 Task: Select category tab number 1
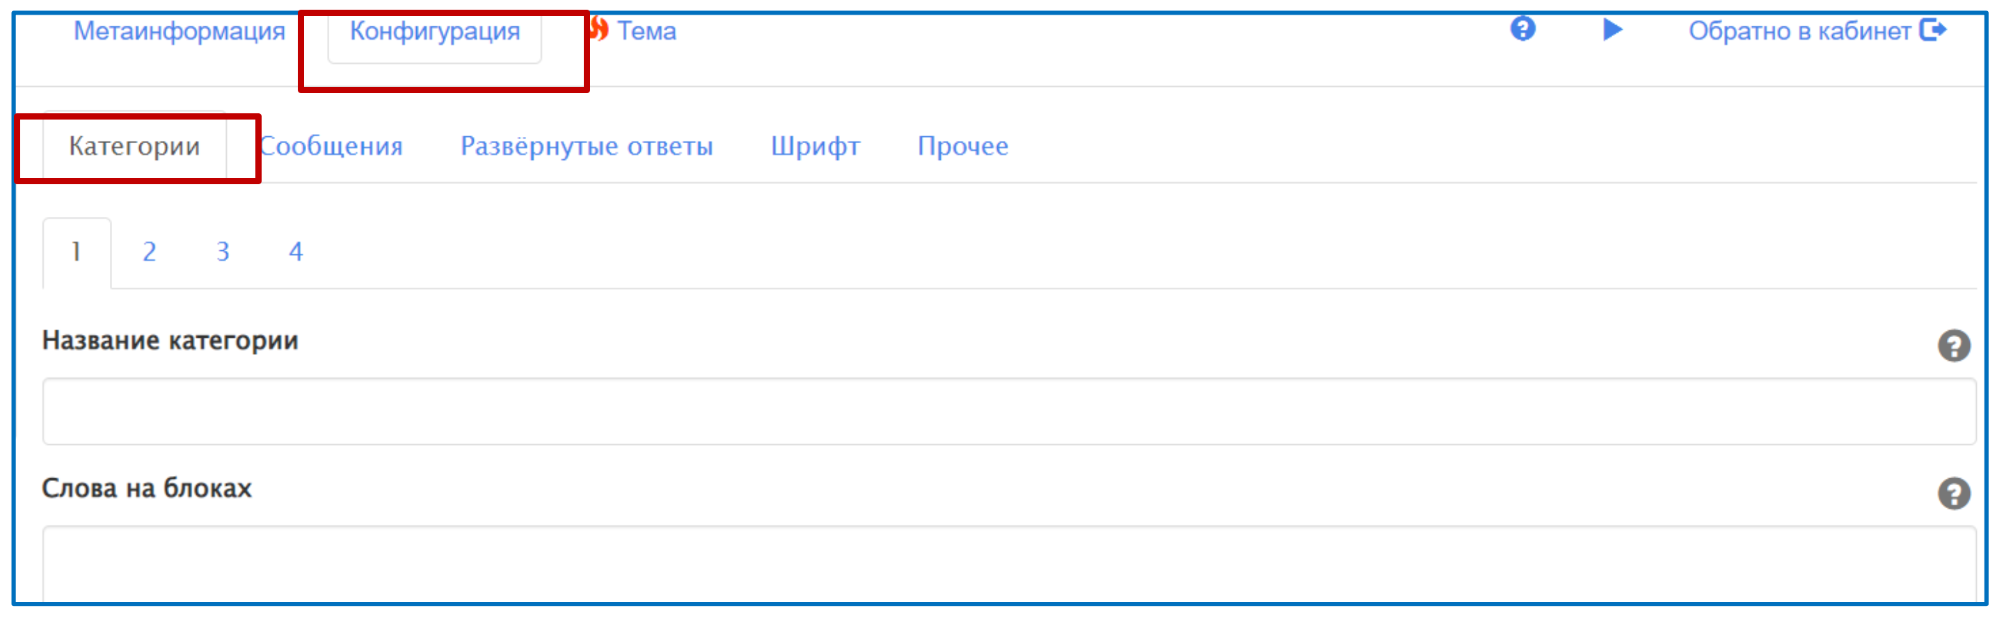pos(77,252)
